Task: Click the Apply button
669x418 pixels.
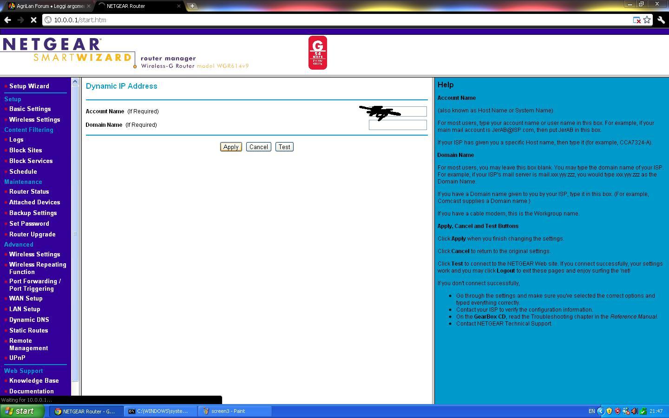Action: (231, 147)
